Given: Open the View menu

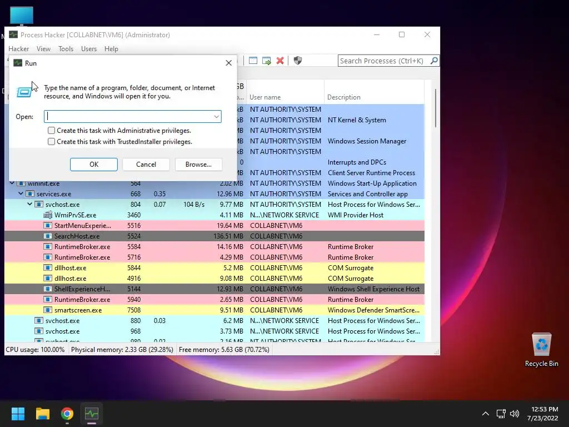Looking at the screenshot, I should (x=43, y=49).
